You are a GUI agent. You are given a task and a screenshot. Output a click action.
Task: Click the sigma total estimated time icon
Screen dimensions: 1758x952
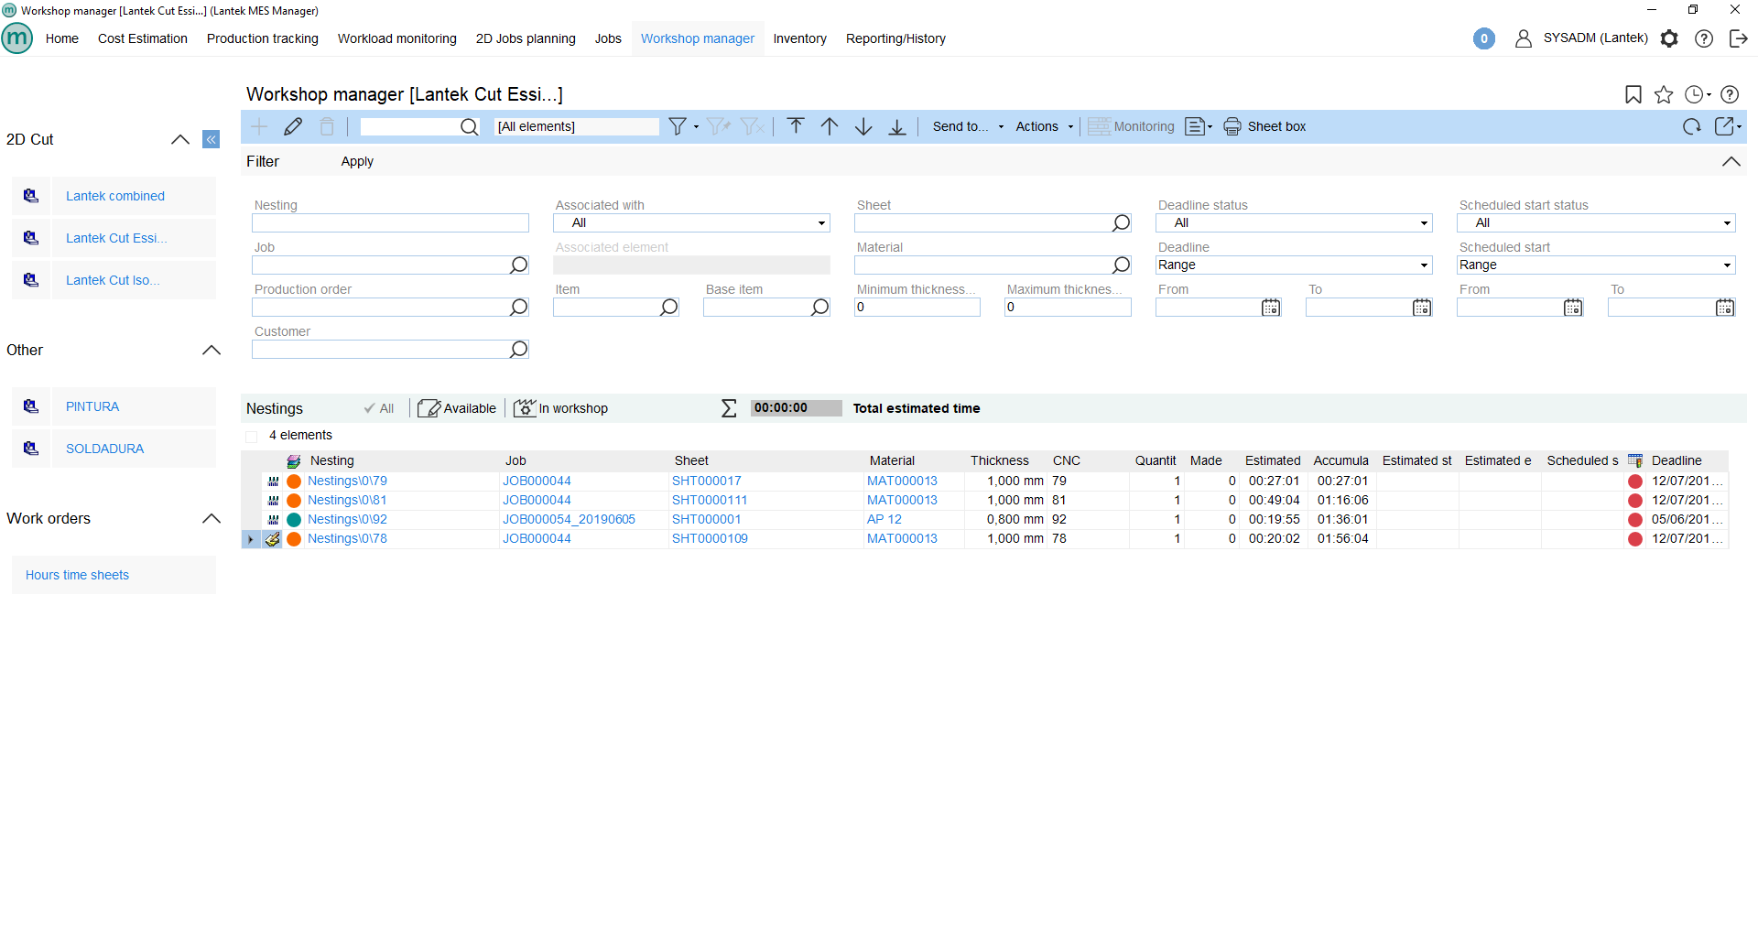coord(728,407)
